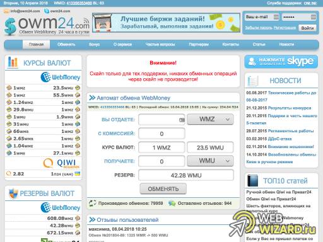The width and height of the screenshot is (323, 242).
Task: Click WebMoney logo in Курсы валют panel
Action: (x=61, y=77)
